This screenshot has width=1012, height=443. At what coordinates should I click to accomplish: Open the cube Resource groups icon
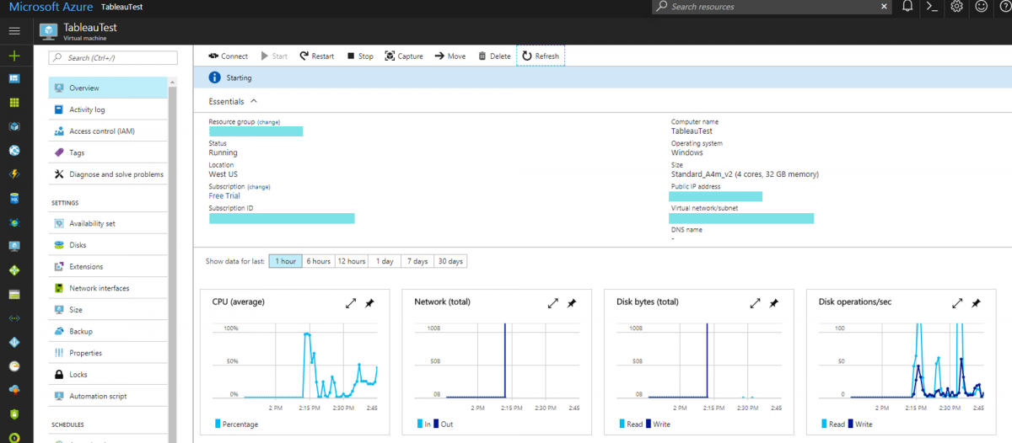point(14,126)
